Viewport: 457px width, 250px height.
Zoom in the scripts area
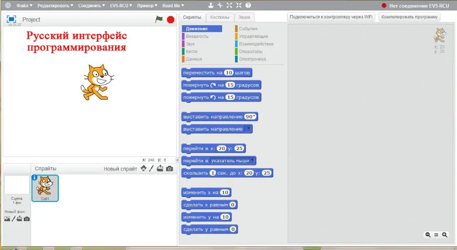click(445, 234)
